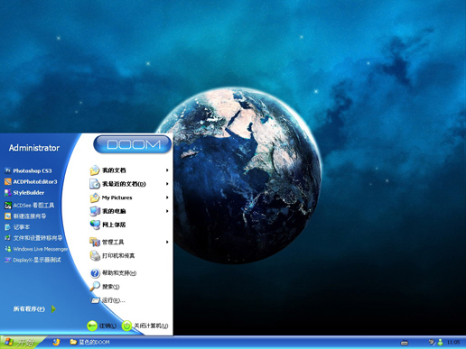Click the shut down computer button
The width and height of the screenshot is (466, 349).
(x=145, y=326)
